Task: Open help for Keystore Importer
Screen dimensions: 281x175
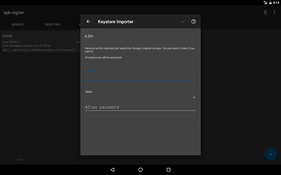Action: (194, 21)
